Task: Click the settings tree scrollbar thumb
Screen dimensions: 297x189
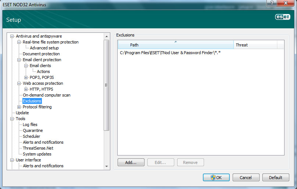Action: [107, 85]
